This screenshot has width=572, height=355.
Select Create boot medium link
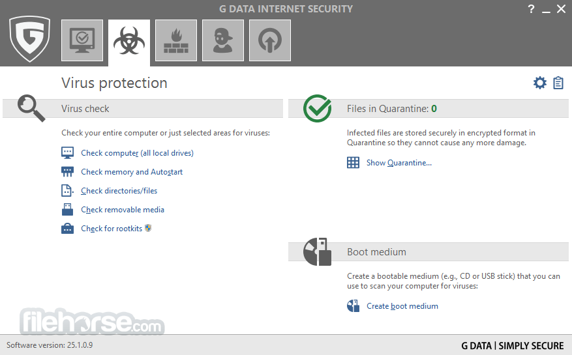[402, 306]
